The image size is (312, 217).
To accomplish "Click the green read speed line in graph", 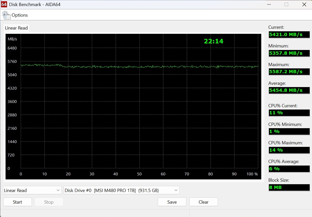I will click(x=139, y=66).
